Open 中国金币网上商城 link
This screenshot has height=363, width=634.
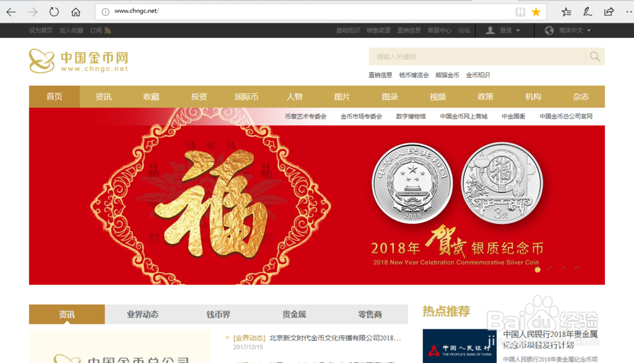[x=464, y=117]
